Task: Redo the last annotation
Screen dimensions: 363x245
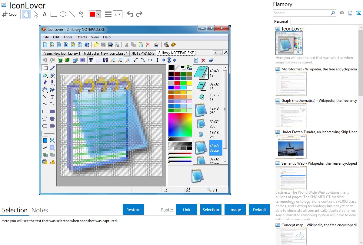Action: tap(139, 14)
